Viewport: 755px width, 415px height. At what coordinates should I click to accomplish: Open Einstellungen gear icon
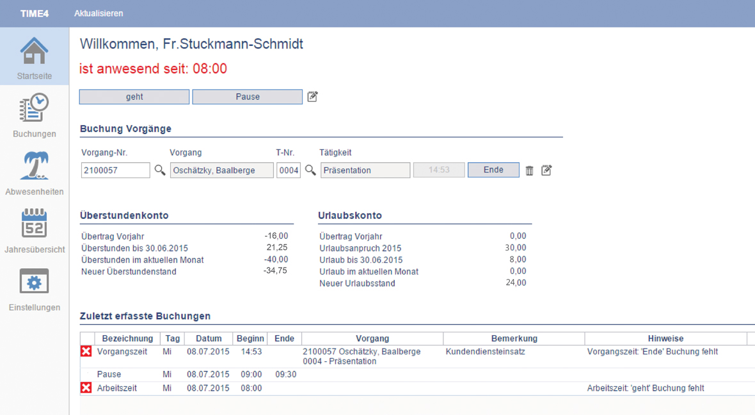pos(34,282)
